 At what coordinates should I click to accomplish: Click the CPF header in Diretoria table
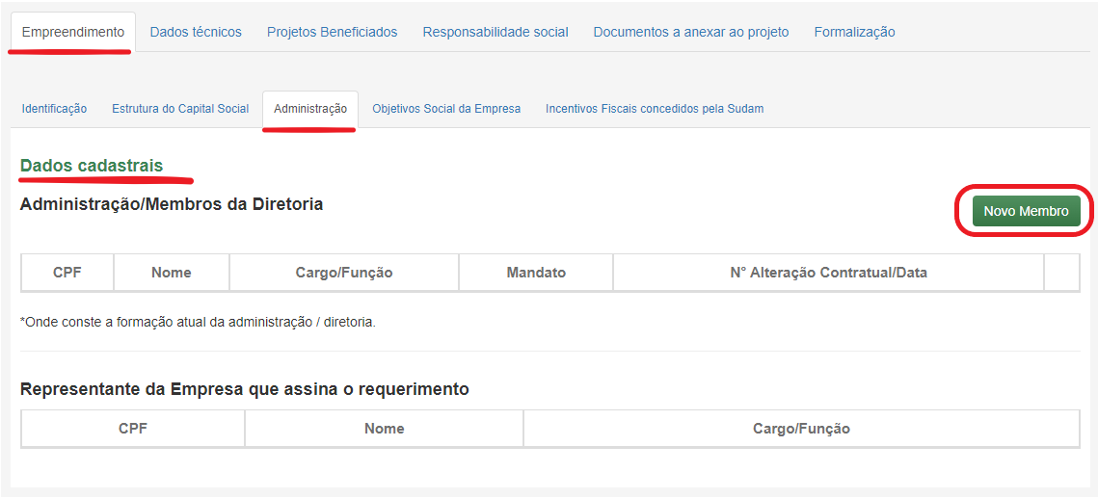(x=67, y=273)
